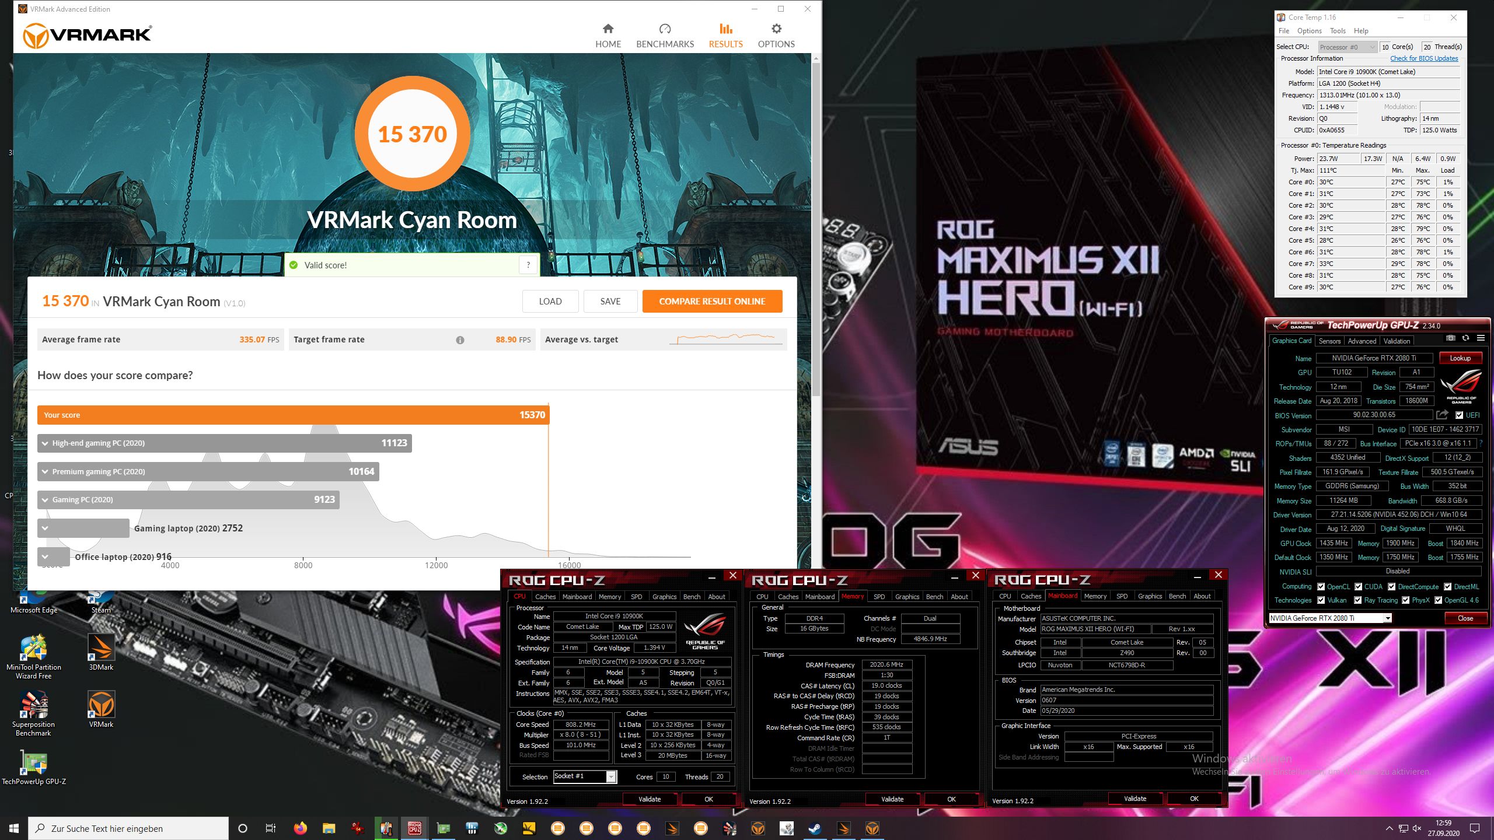Open the RESULTS tab in VRMark

[725, 36]
